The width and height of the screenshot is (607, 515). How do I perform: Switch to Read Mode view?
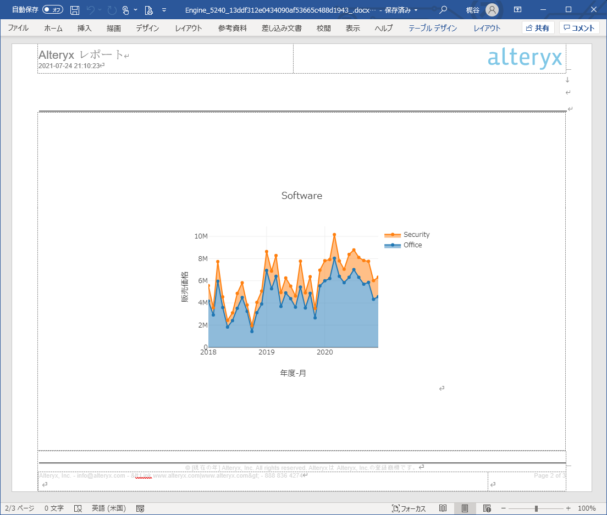click(x=443, y=508)
